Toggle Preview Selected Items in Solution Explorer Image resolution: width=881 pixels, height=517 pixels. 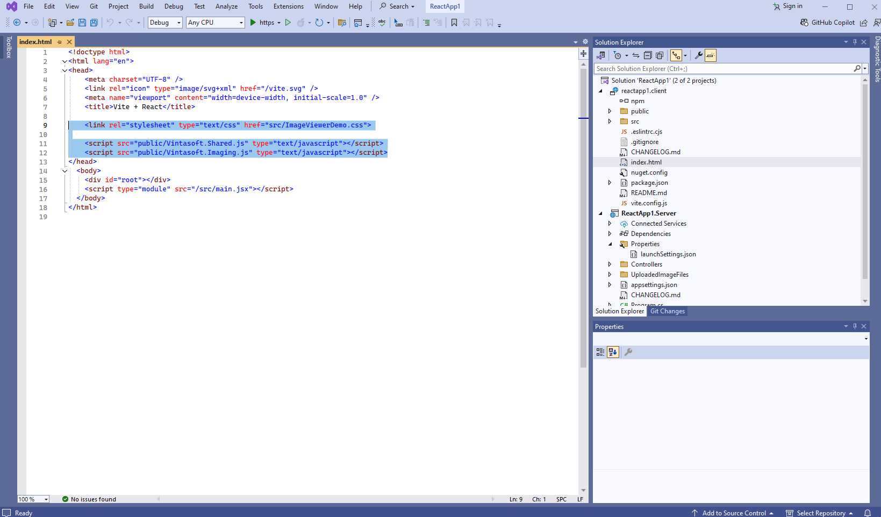tap(711, 55)
